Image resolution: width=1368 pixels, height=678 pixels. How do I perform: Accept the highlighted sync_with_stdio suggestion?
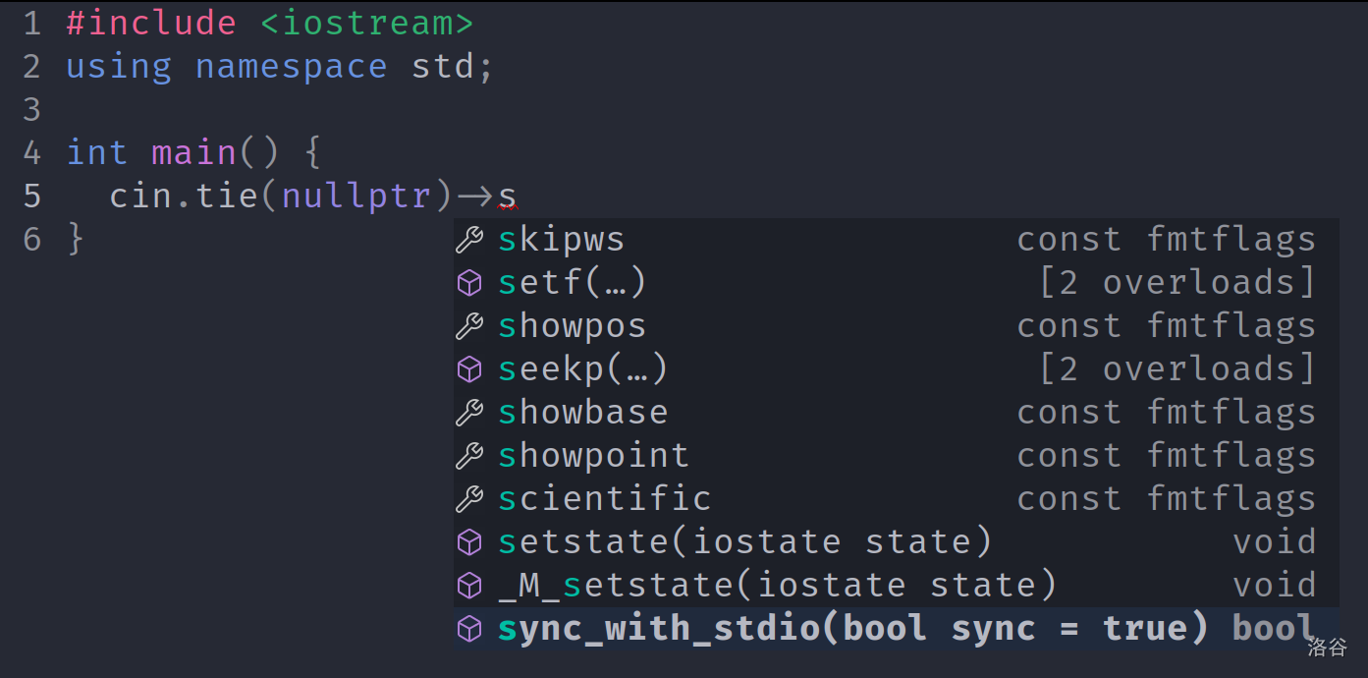(852, 629)
